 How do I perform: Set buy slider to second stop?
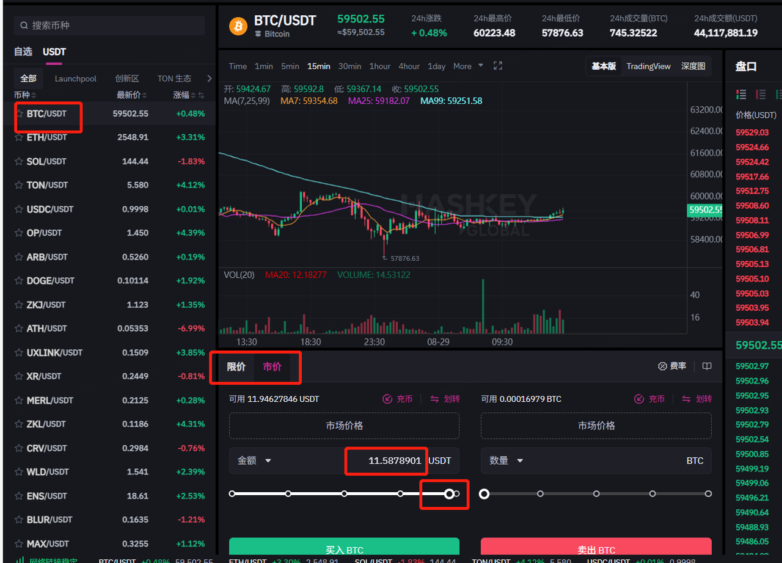288,493
